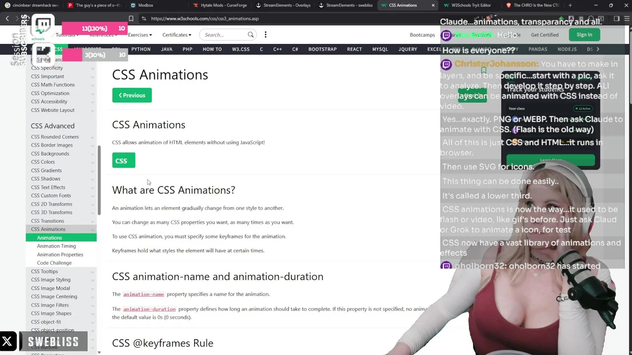This screenshot has width=632, height=355.
Task: Select PHP in the language bar
Action: [x=187, y=49]
